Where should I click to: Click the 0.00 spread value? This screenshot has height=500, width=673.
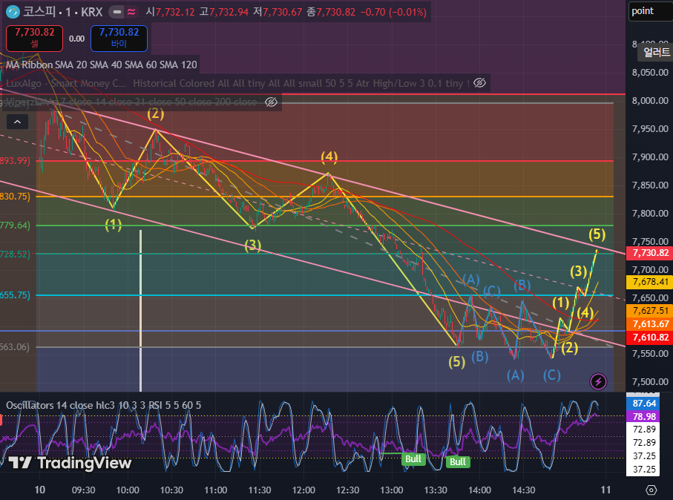coord(77,39)
